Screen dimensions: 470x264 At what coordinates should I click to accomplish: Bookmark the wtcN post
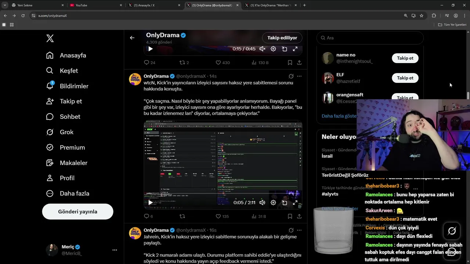[x=290, y=216]
